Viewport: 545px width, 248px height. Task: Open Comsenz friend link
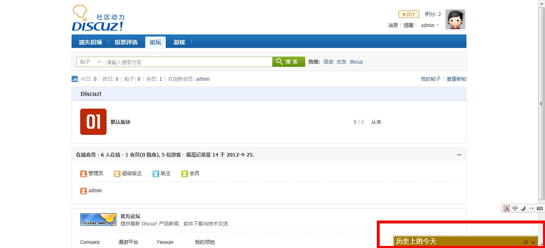click(90, 242)
